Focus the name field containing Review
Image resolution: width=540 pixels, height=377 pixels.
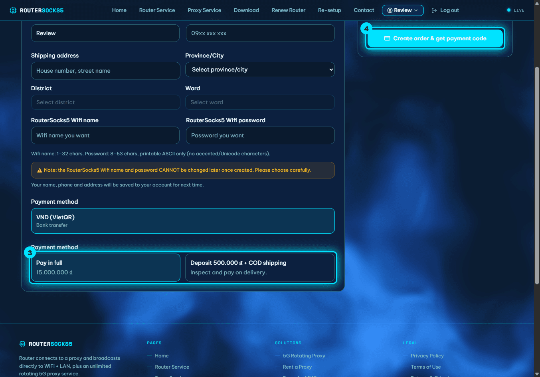pos(105,33)
